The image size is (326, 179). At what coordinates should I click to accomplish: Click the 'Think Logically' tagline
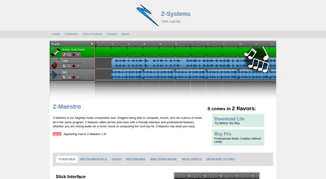click(171, 22)
